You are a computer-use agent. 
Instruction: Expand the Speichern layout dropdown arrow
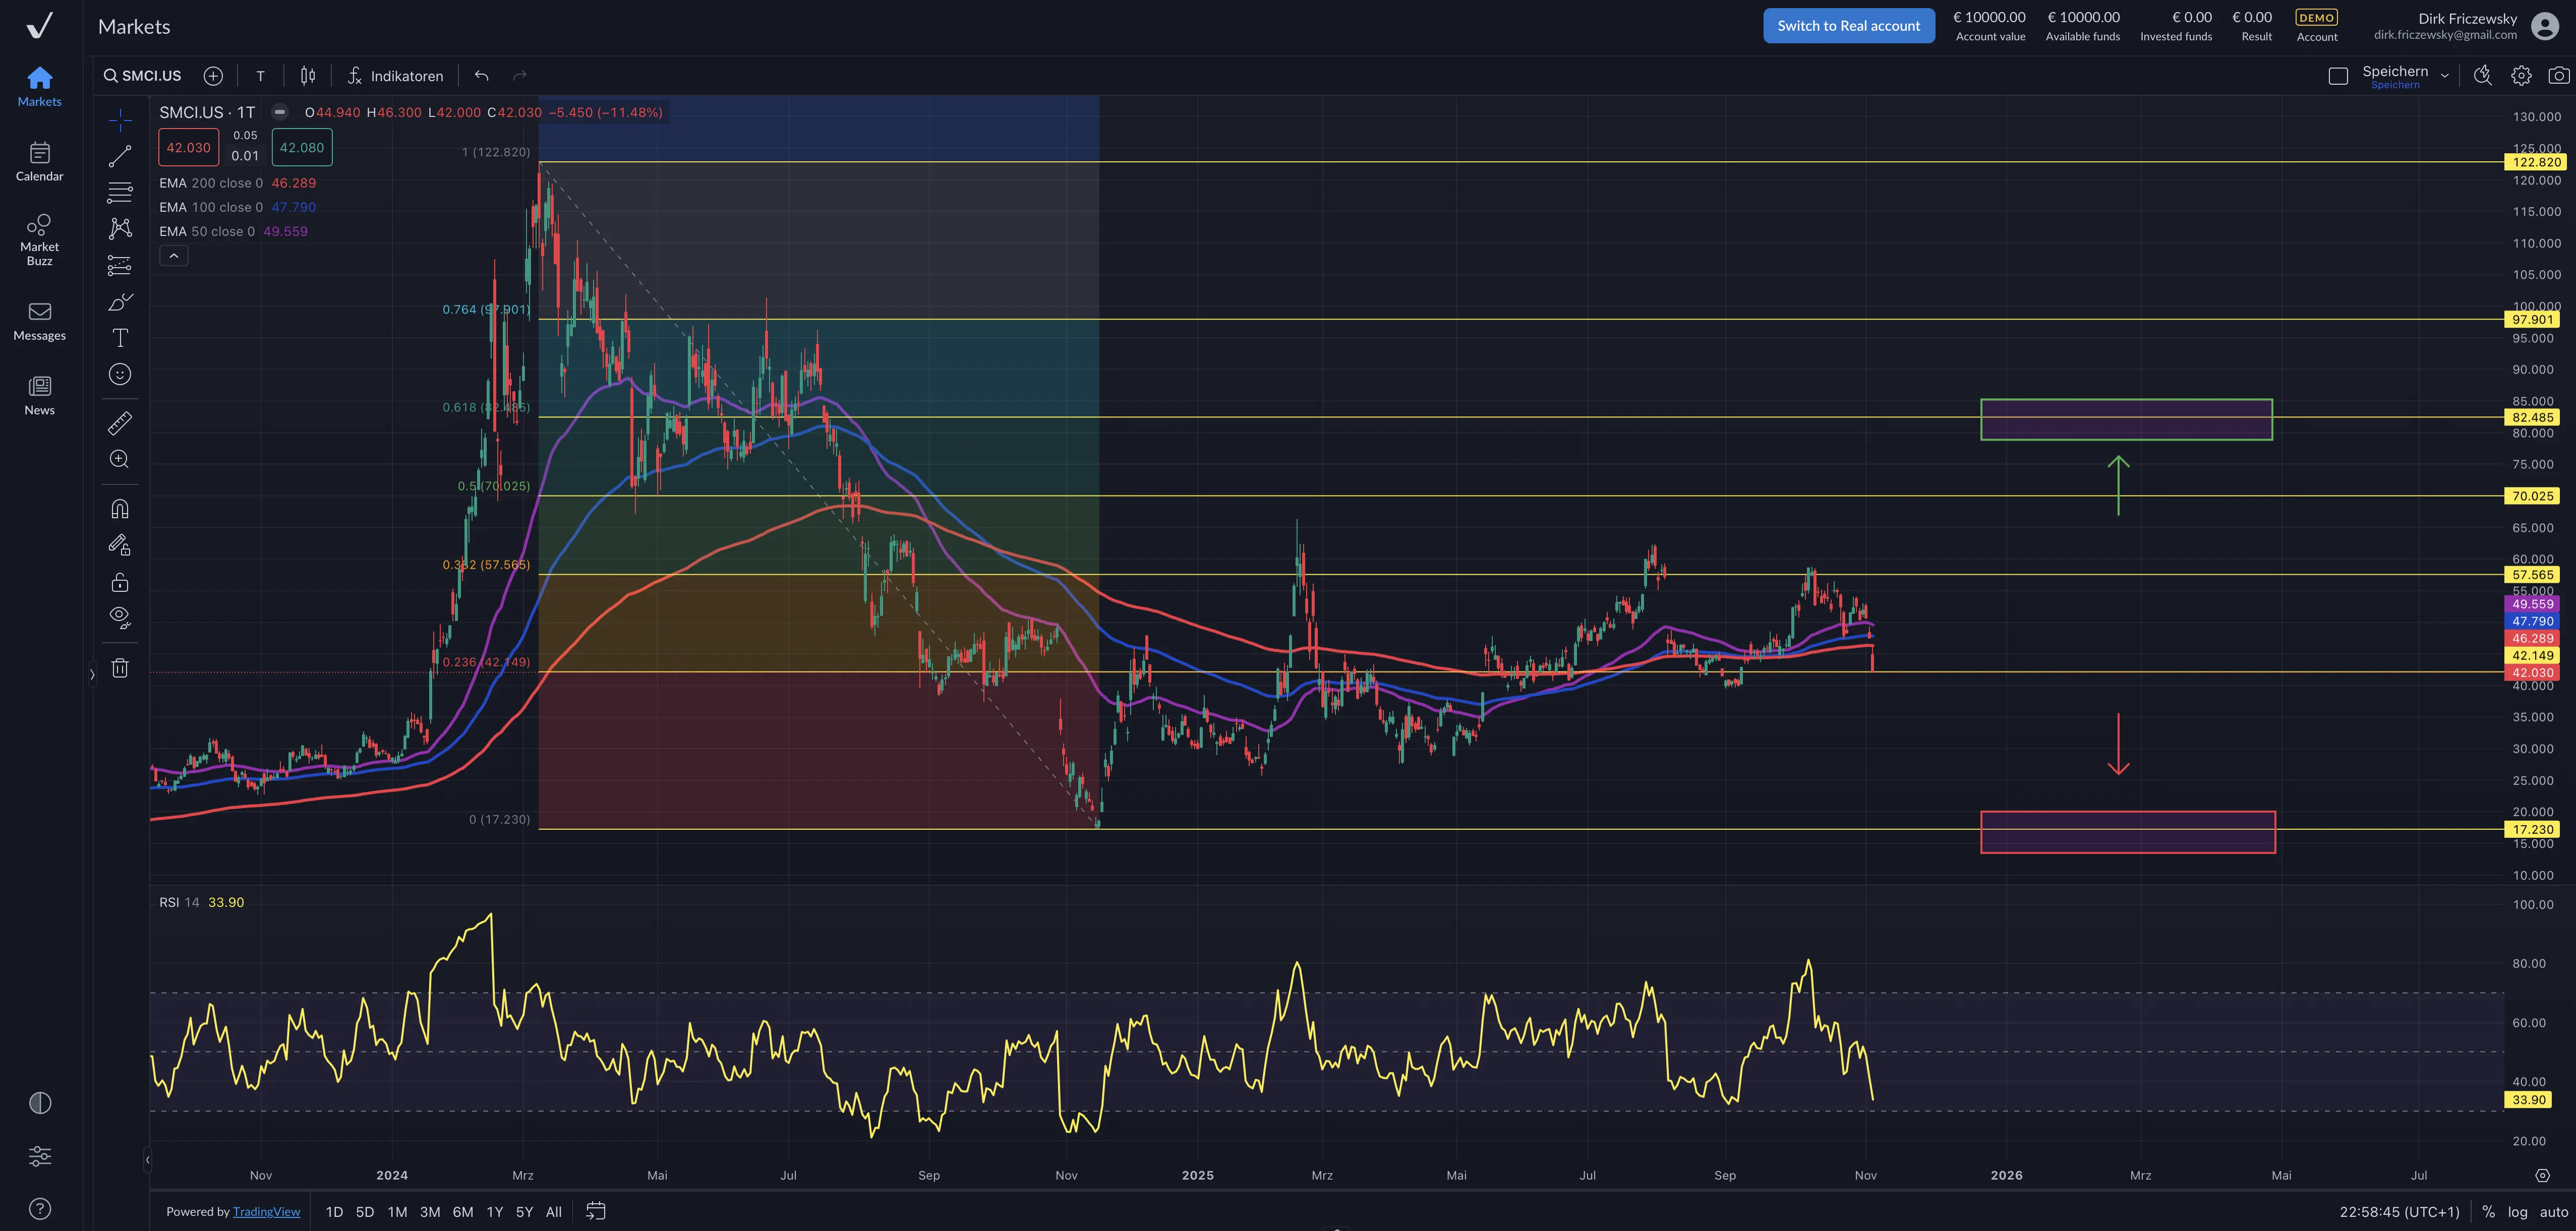tap(2444, 76)
